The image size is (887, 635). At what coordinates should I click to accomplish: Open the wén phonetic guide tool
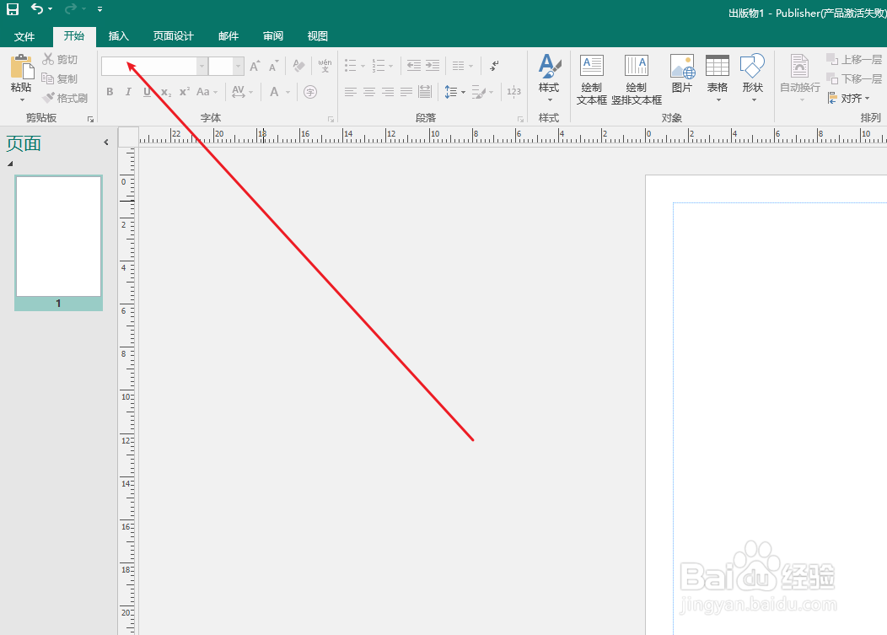pos(325,67)
